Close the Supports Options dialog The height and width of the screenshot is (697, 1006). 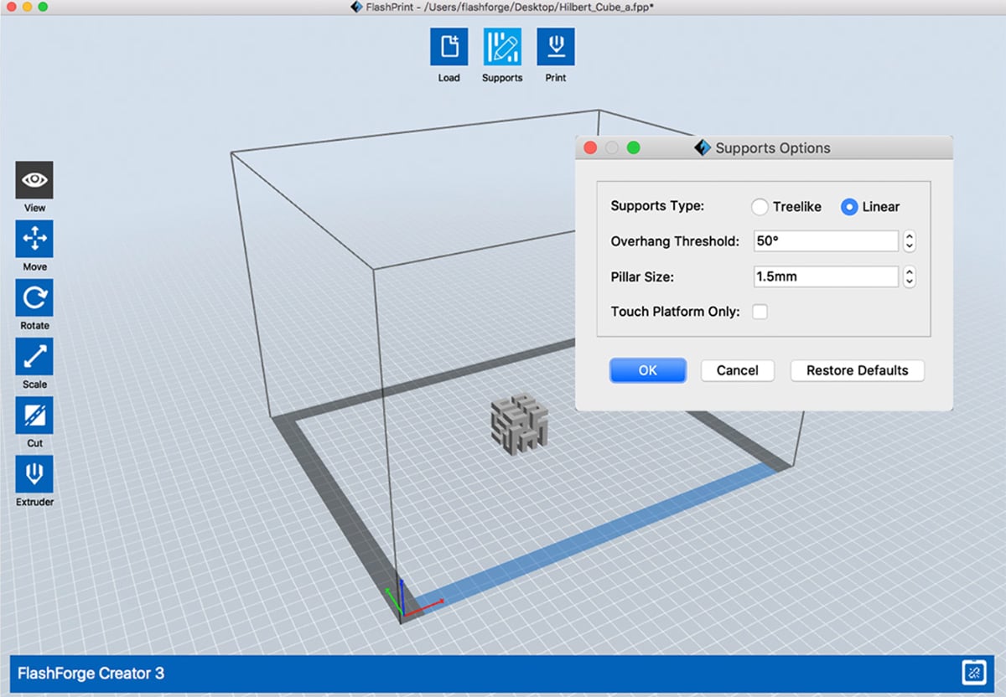590,147
